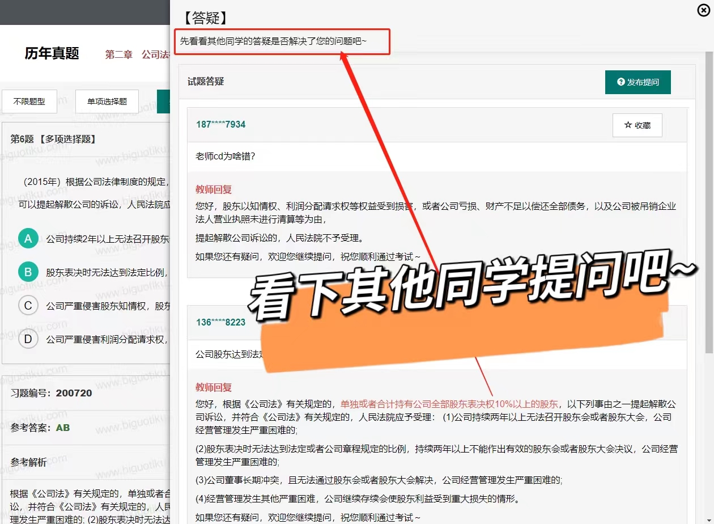Open the 第二章 公司法 chapter link
714x524 pixels.
[138, 54]
